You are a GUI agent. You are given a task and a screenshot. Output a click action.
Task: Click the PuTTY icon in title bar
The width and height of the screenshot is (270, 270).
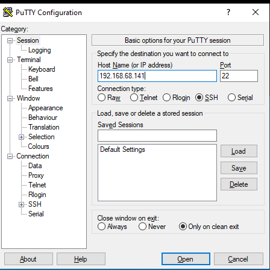tap(8, 12)
